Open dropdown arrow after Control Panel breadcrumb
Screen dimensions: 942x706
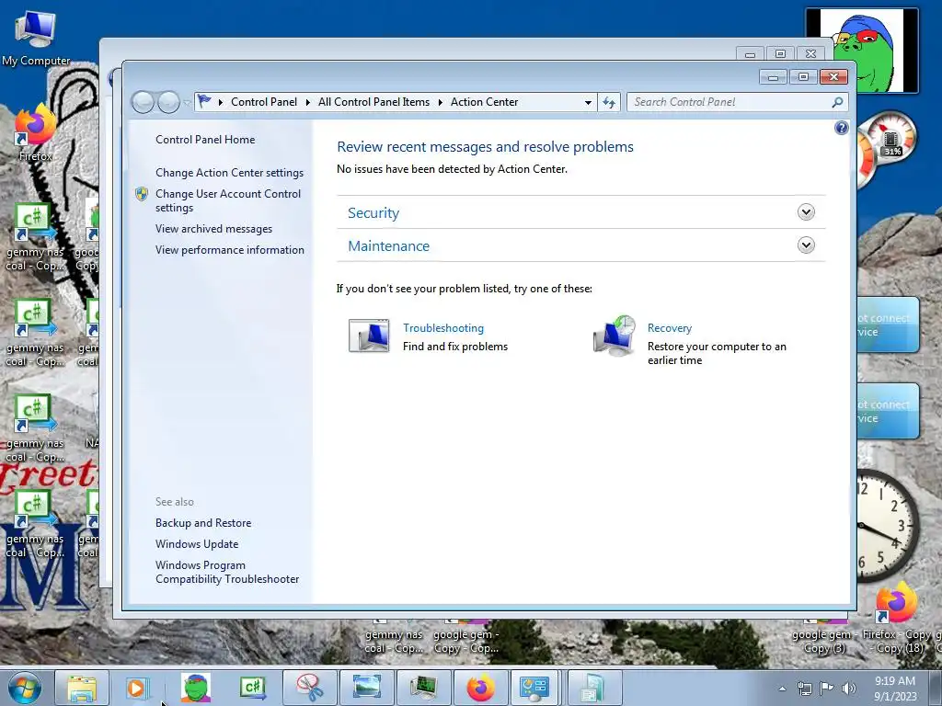[x=307, y=103]
